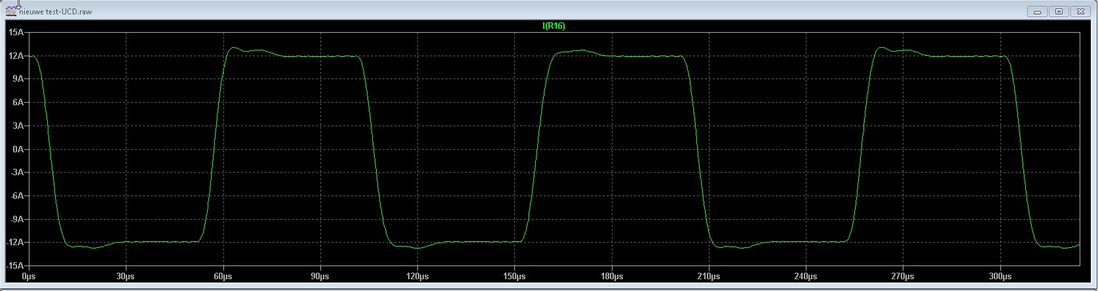This screenshot has height=291, width=1098.
Task: Click the -6A vertical axis label
Action: 17,196
